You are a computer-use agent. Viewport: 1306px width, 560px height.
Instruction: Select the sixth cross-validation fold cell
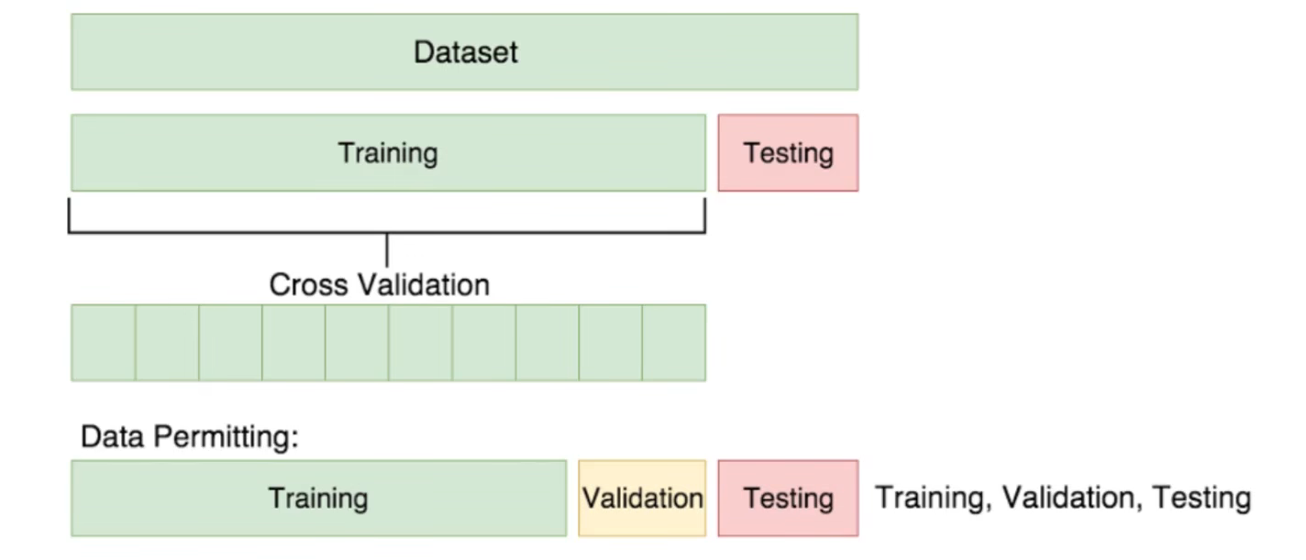click(420, 343)
